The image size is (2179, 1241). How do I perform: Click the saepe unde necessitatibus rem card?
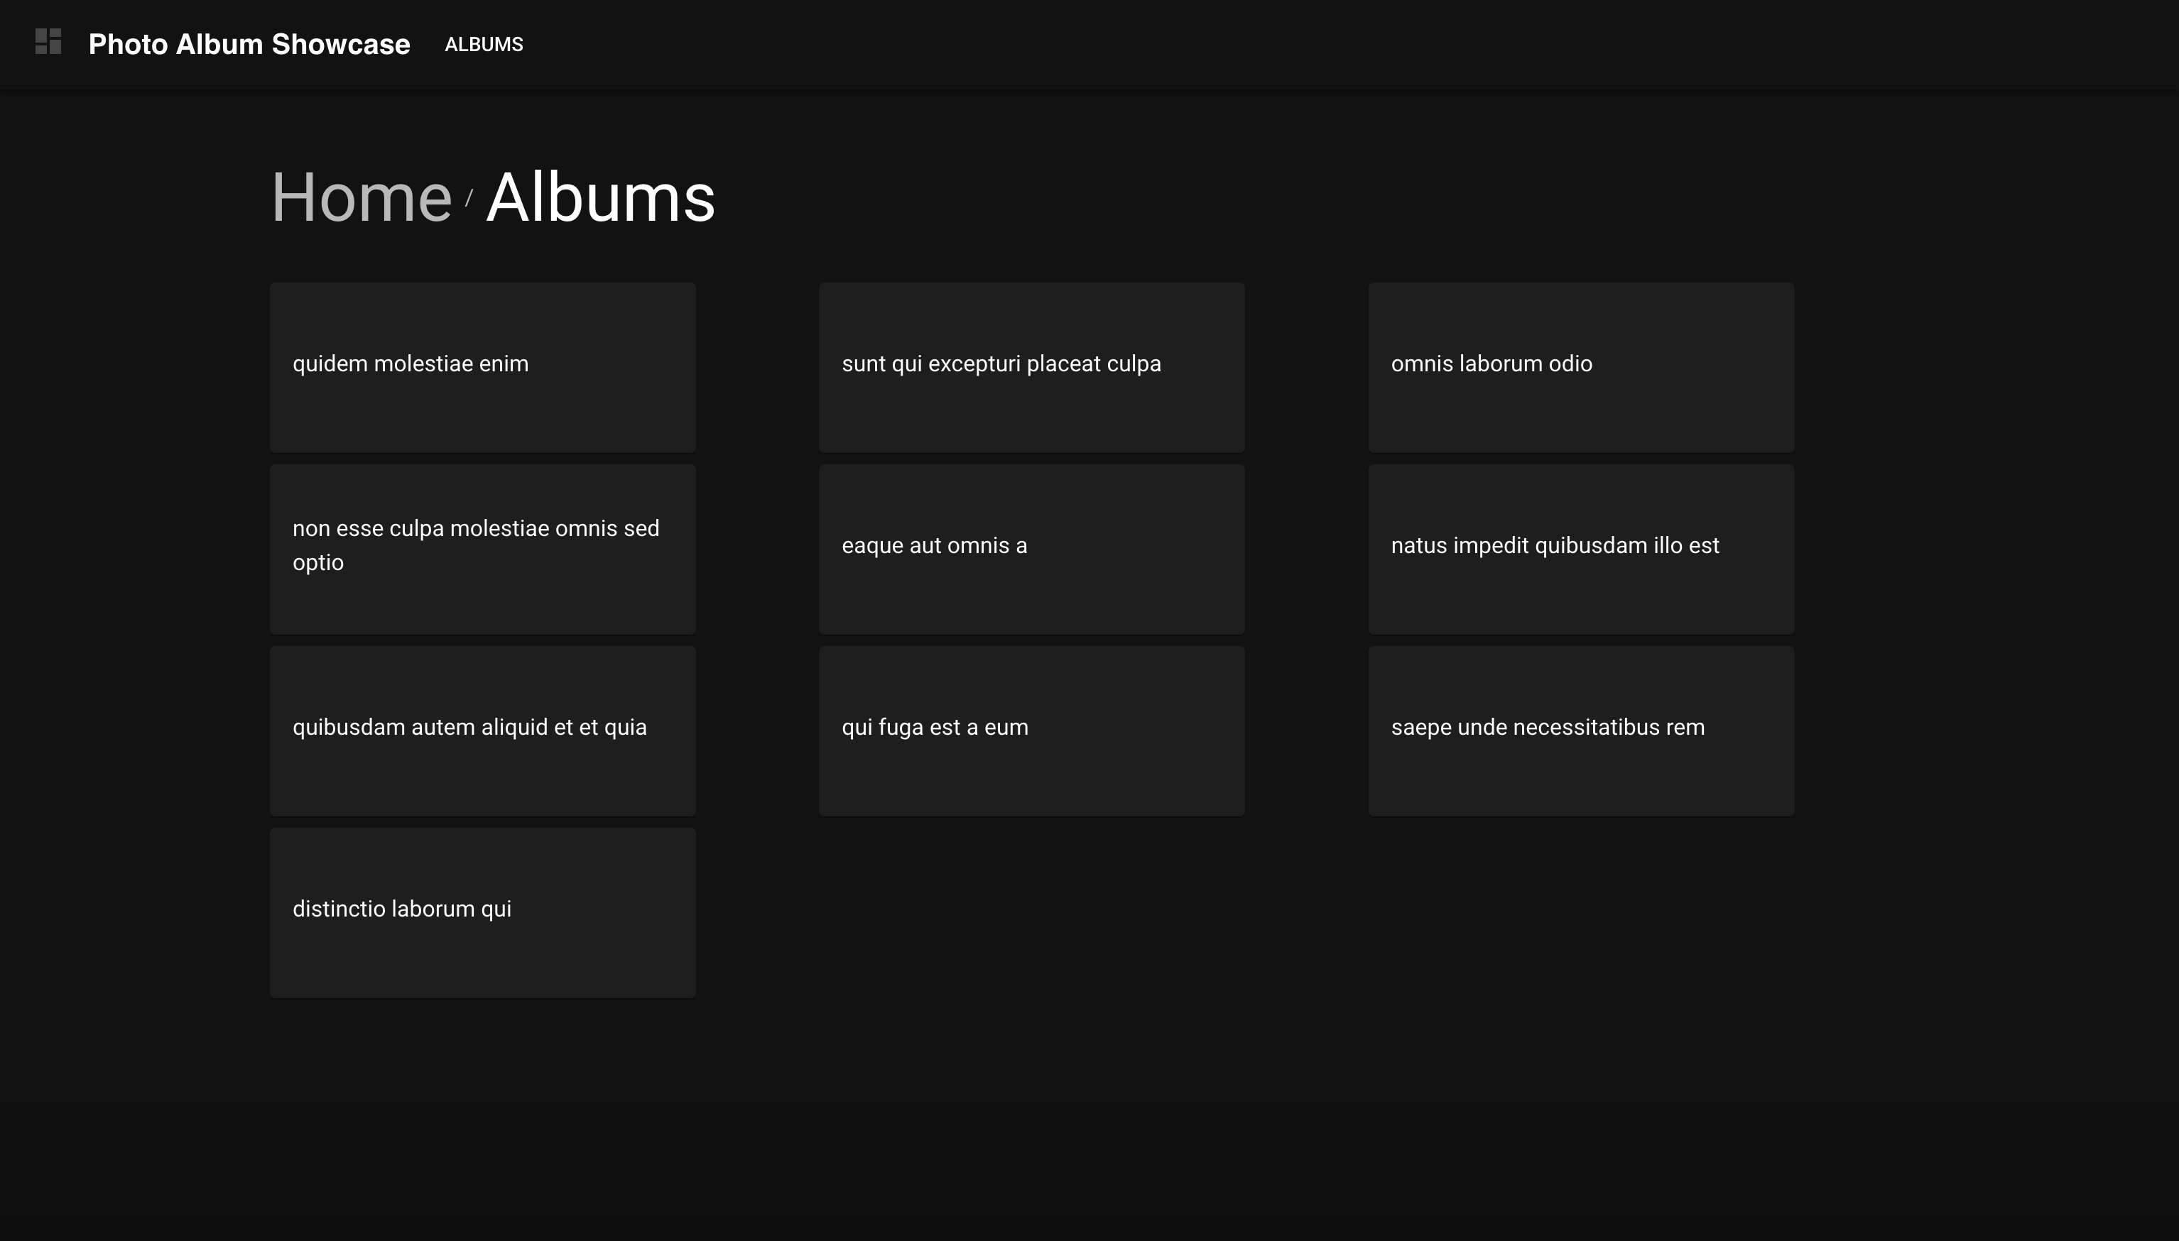click(x=1580, y=730)
